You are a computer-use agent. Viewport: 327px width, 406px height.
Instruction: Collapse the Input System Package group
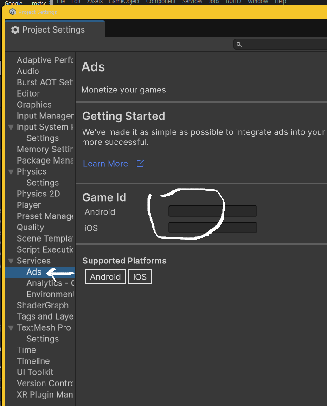click(11, 127)
